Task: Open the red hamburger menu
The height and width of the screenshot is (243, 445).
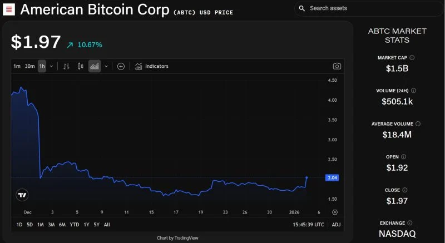Action: click(9, 10)
